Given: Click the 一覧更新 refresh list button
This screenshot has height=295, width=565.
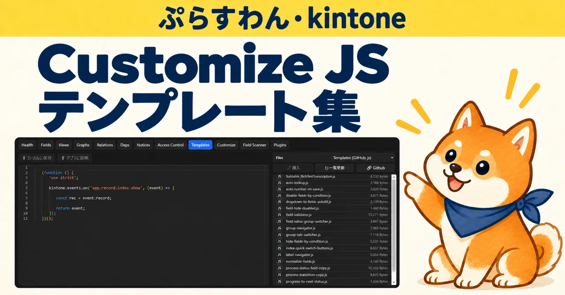Looking at the screenshot, I should pyautogui.click(x=335, y=168).
